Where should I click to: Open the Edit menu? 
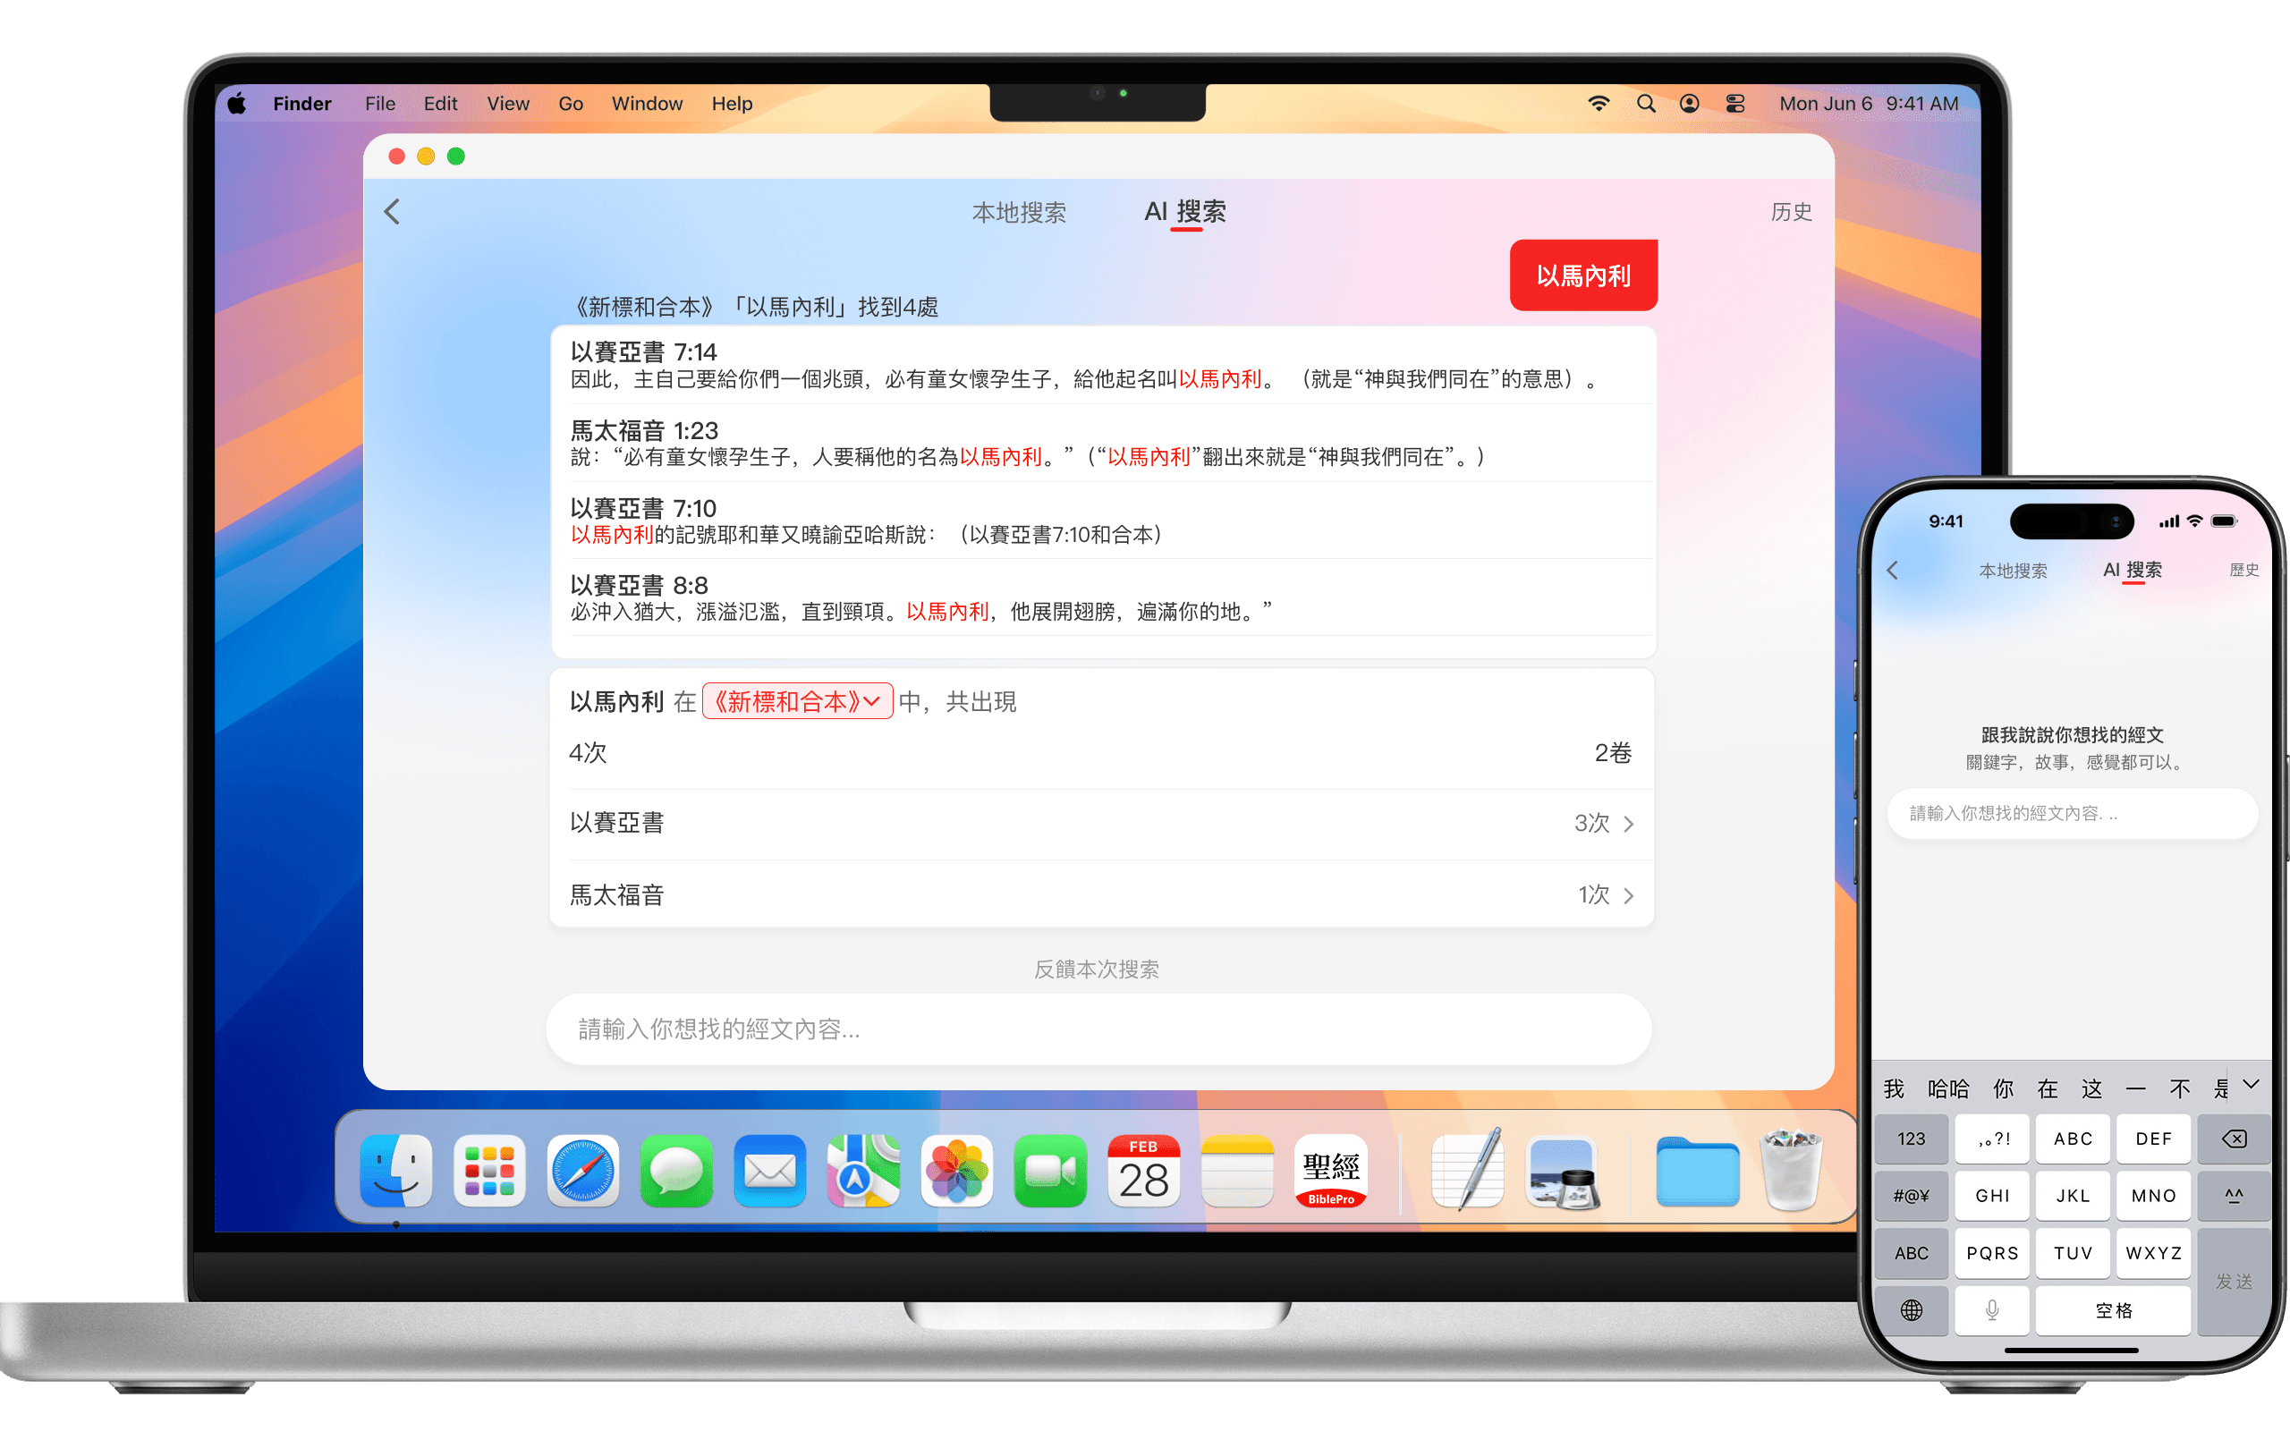(x=440, y=103)
